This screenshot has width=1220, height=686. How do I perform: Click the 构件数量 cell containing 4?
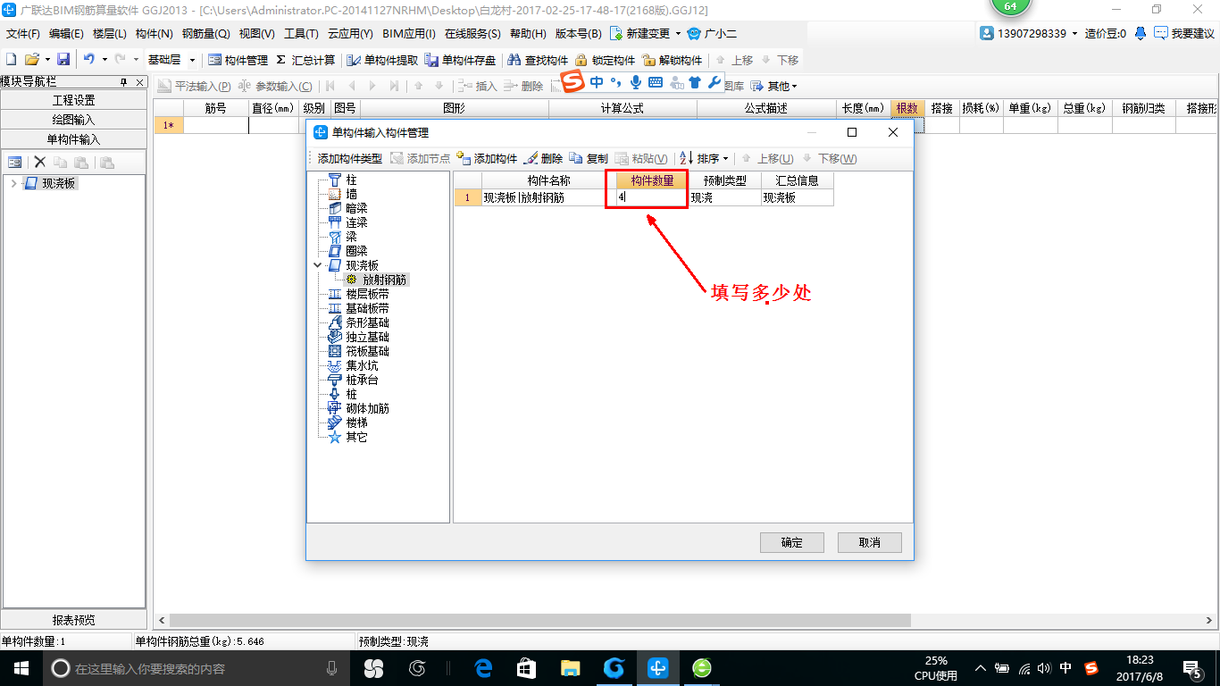pyautogui.click(x=652, y=197)
